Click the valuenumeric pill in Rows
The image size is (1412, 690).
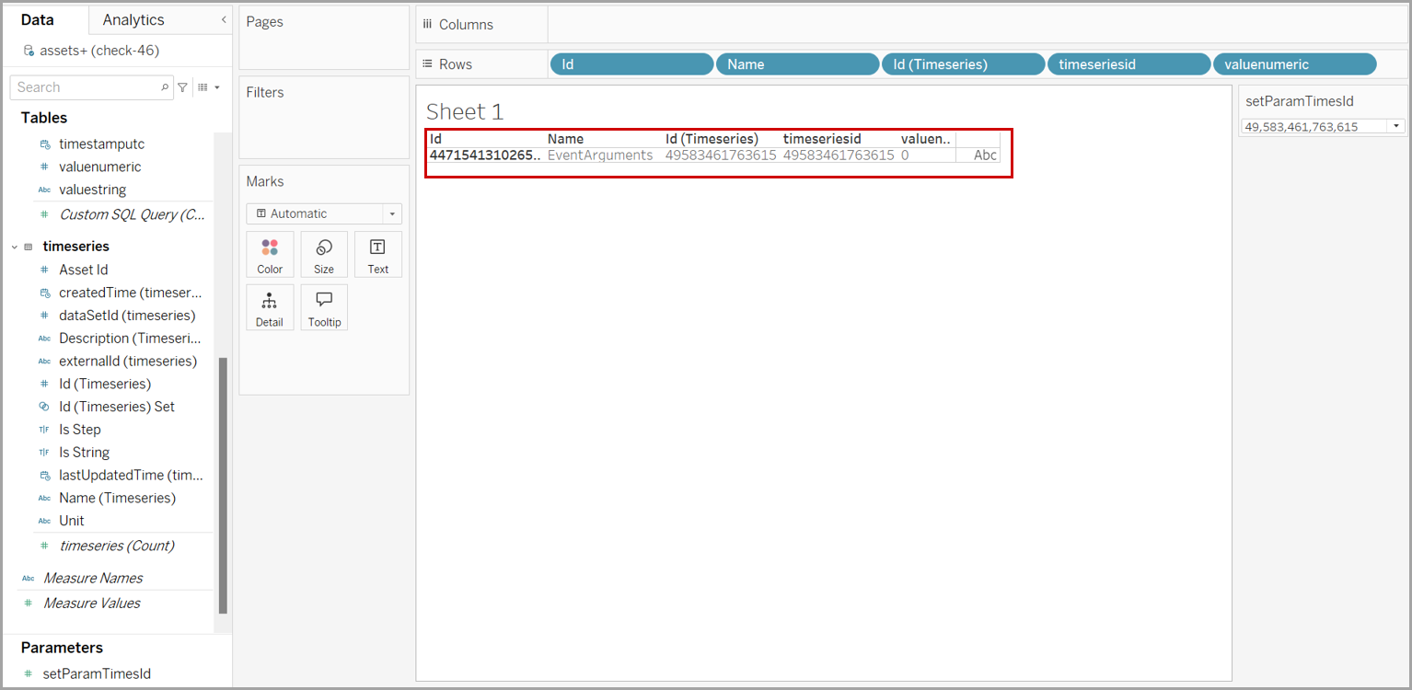click(x=1294, y=64)
